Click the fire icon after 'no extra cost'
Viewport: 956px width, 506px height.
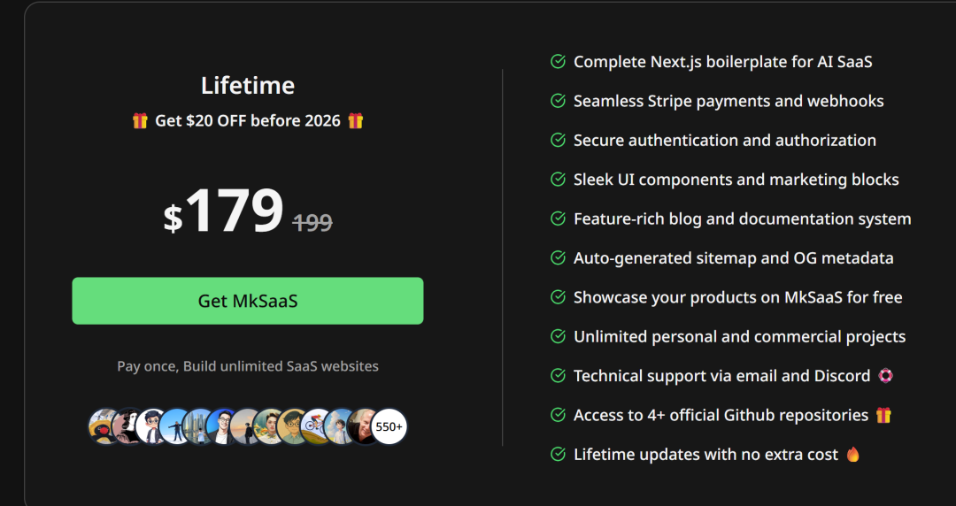853,454
